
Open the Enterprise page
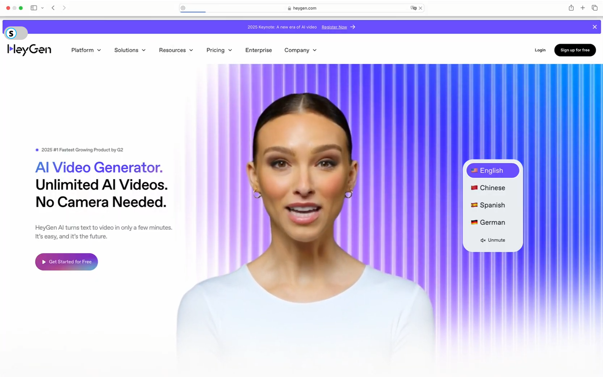pyautogui.click(x=258, y=50)
